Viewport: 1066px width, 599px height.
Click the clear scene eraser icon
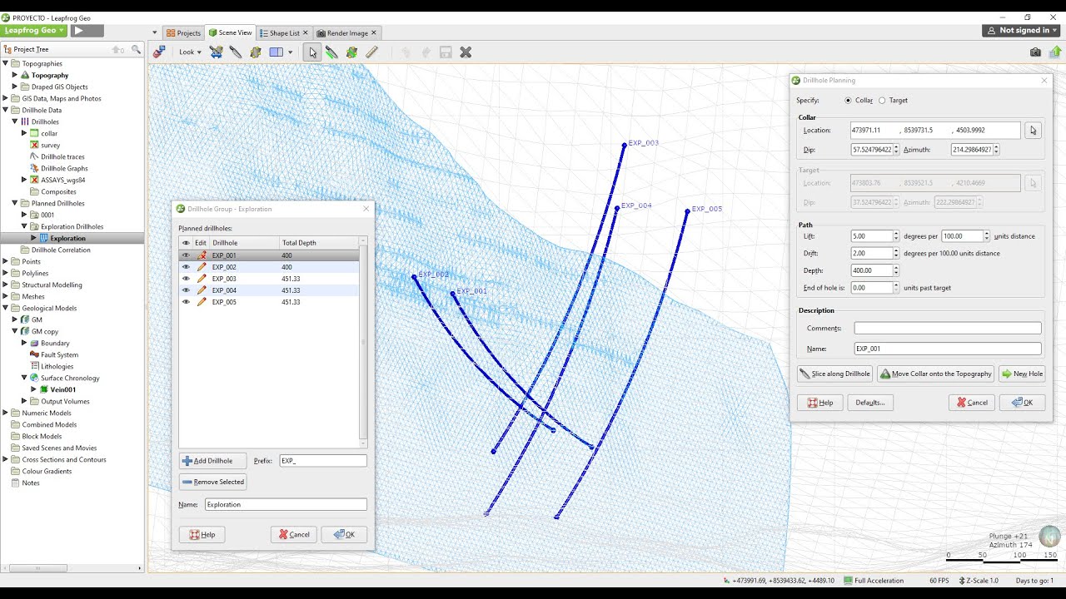coord(158,52)
